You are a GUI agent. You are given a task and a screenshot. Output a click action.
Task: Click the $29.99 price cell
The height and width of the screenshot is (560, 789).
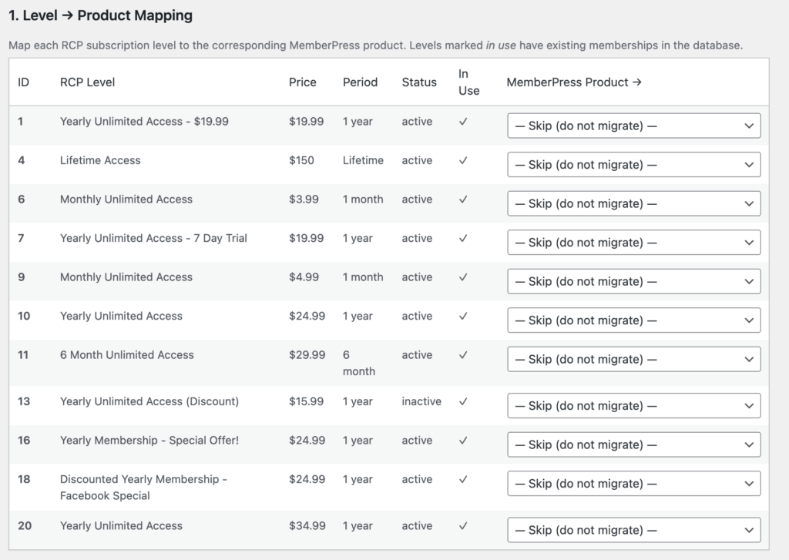[x=307, y=354]
